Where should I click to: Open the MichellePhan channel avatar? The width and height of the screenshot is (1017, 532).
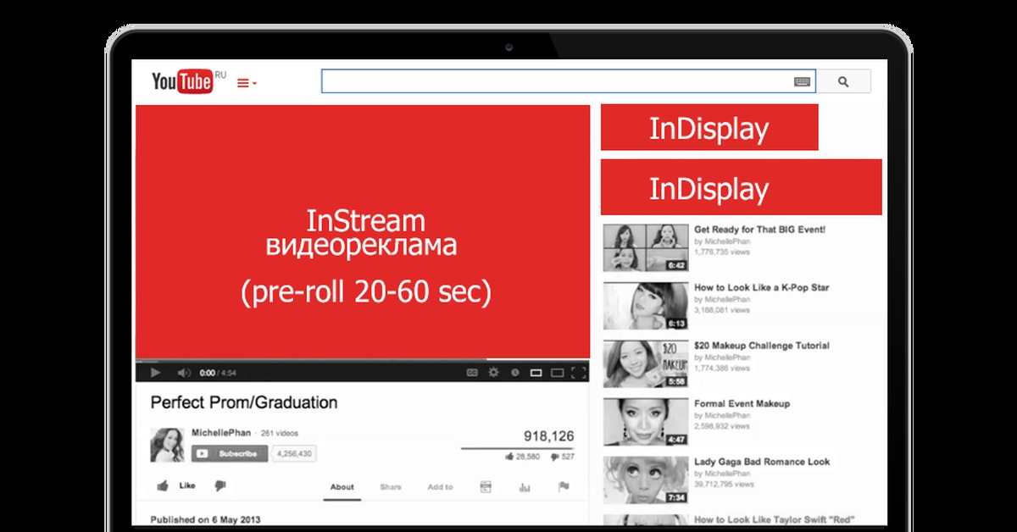point(167,445)
